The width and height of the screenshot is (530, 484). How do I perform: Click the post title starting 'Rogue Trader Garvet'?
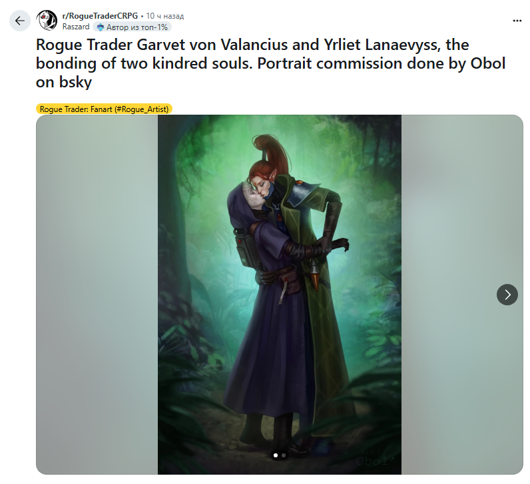tap(270, 63)
